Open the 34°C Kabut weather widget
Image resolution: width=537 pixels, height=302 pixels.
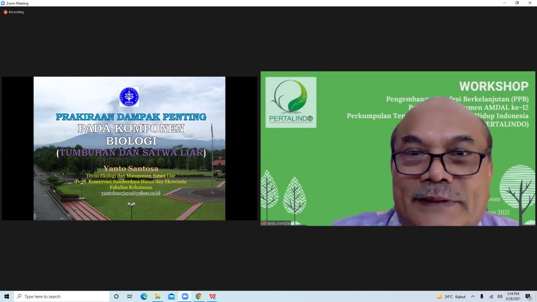(451, 297)
